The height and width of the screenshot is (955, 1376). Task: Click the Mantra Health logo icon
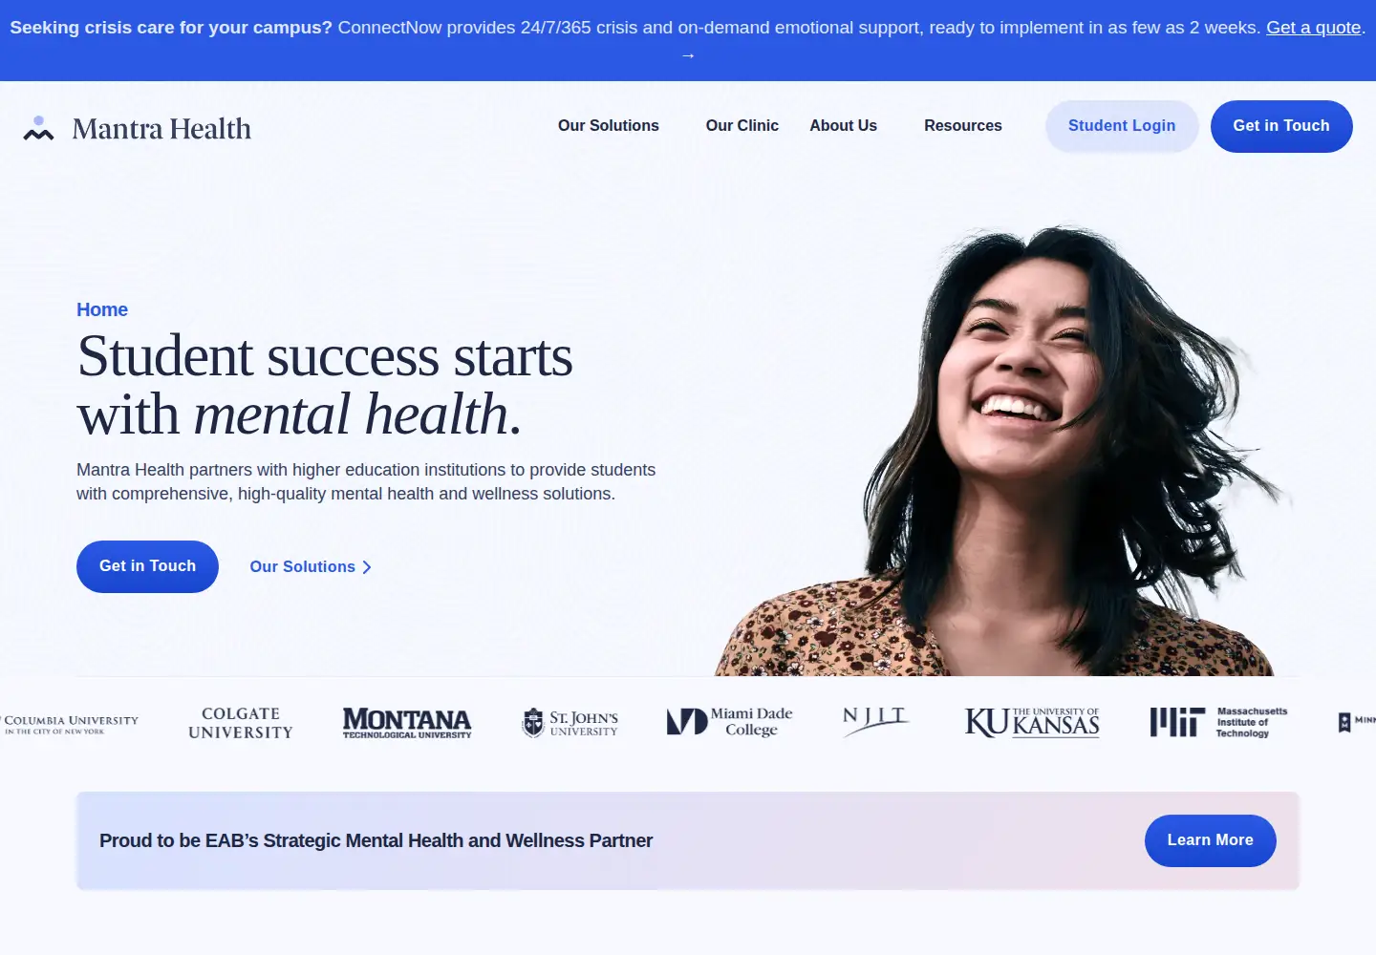point(38,129)
